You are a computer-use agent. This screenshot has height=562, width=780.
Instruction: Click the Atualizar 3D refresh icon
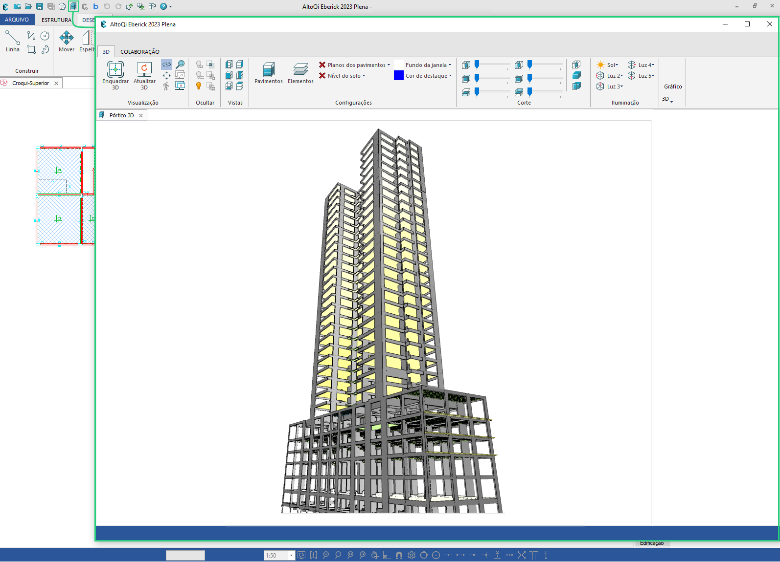[144, 69]
